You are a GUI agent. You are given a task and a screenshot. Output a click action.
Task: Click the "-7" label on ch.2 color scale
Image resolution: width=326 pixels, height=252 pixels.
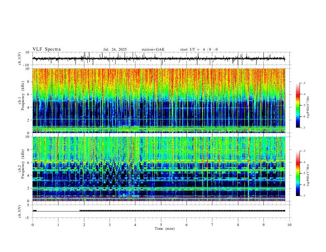click(x=303, y=196)
